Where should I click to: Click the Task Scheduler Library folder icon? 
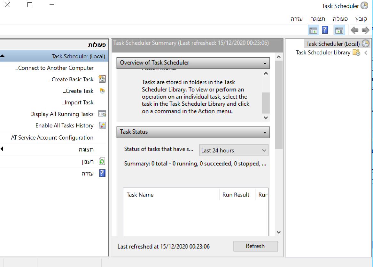pos(356,53)
